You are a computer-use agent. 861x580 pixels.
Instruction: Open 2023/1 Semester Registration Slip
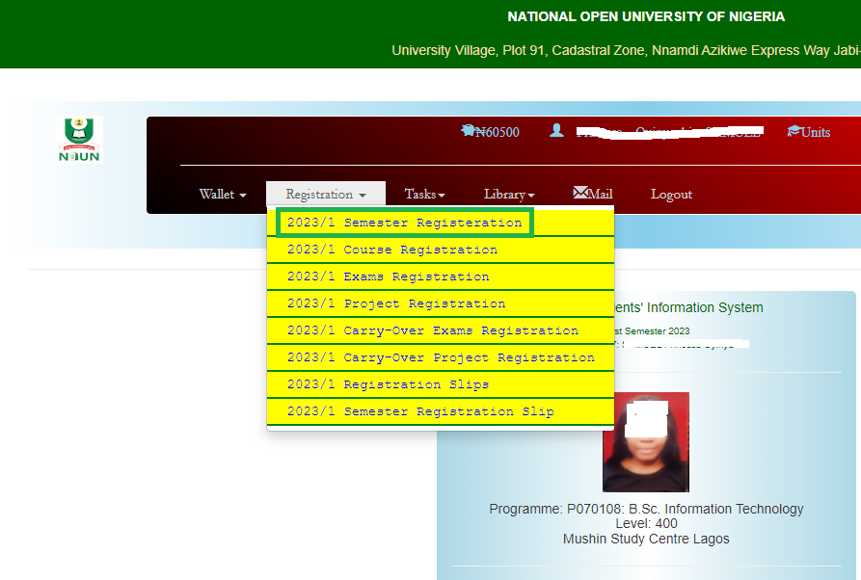click(x=441, y=411)
